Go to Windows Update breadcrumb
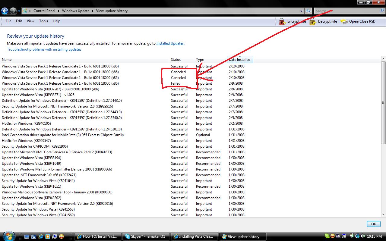 [76, 11]
